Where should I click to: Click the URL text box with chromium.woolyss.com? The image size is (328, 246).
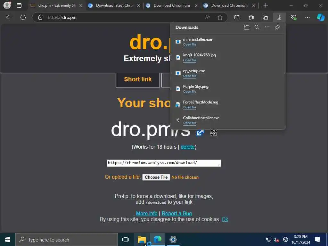pyautogui.click(x=164, y=163)
